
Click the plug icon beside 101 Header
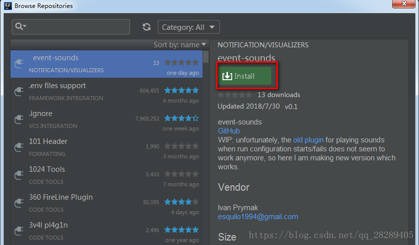click(19, 147)
